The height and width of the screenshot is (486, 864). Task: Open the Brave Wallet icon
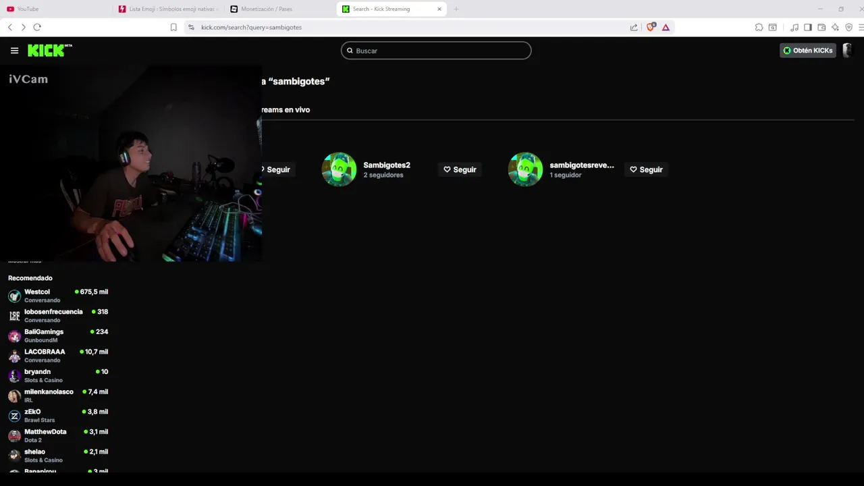click(821, 27)
